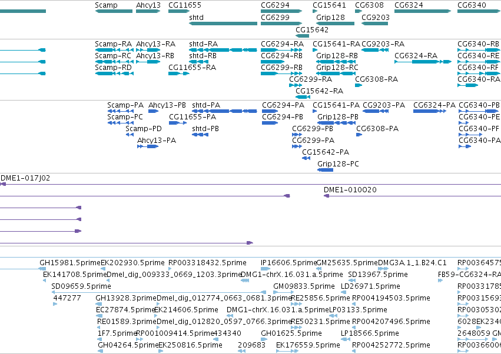Click transcript CG15642-RA
The height and width of the screenshot is (354, 501).
(319, 91)
